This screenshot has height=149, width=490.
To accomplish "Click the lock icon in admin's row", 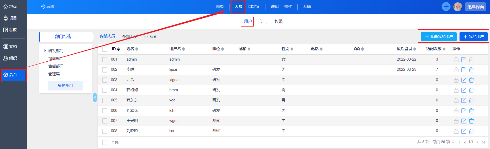I will point(456,60).
